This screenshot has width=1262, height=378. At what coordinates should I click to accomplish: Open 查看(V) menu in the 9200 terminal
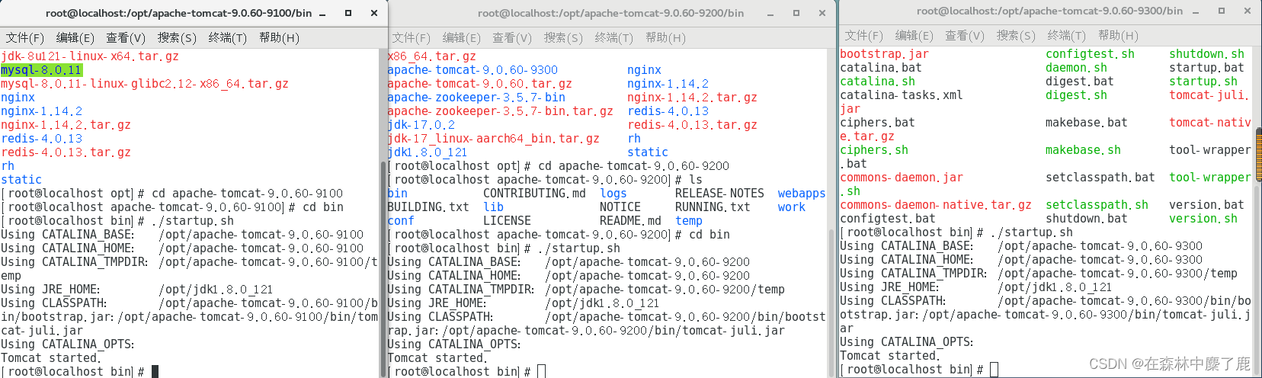512,37
